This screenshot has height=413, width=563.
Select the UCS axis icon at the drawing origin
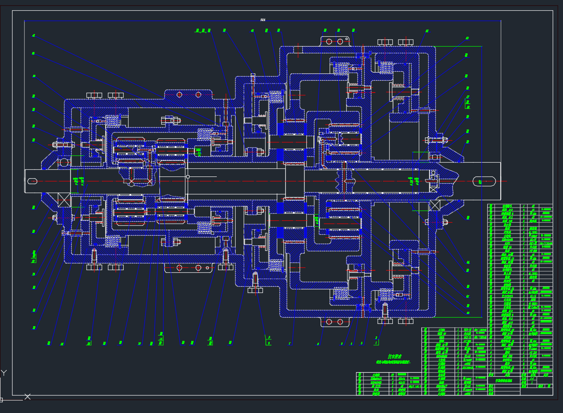pos(15,386)
